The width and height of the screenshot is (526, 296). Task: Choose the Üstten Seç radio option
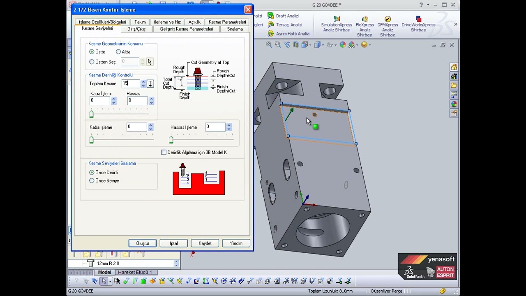coord(92,62)
